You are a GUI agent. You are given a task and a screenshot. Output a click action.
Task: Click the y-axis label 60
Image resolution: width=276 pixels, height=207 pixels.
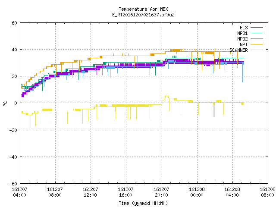click(x=14, y=23)
